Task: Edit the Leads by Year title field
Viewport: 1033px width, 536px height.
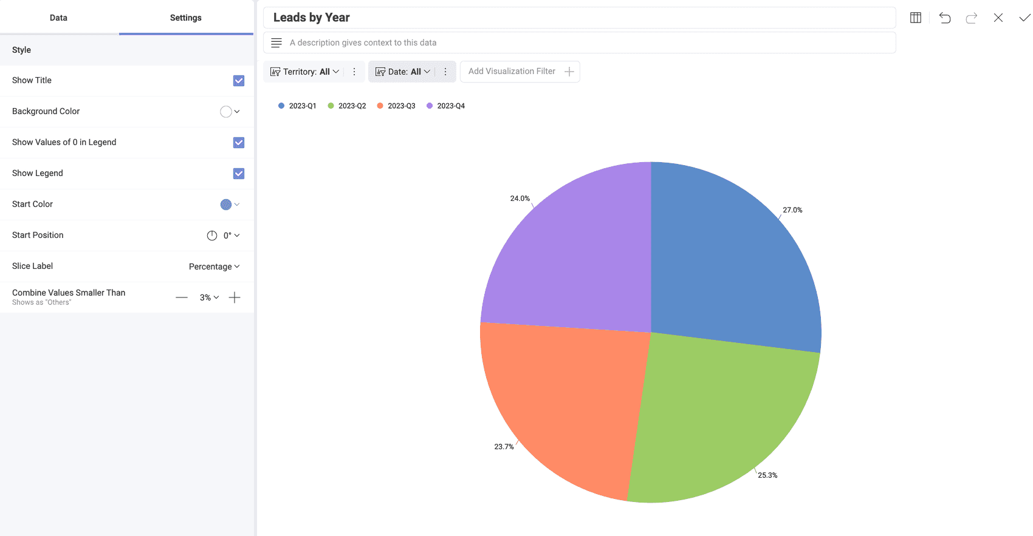Action: (580, 18)
